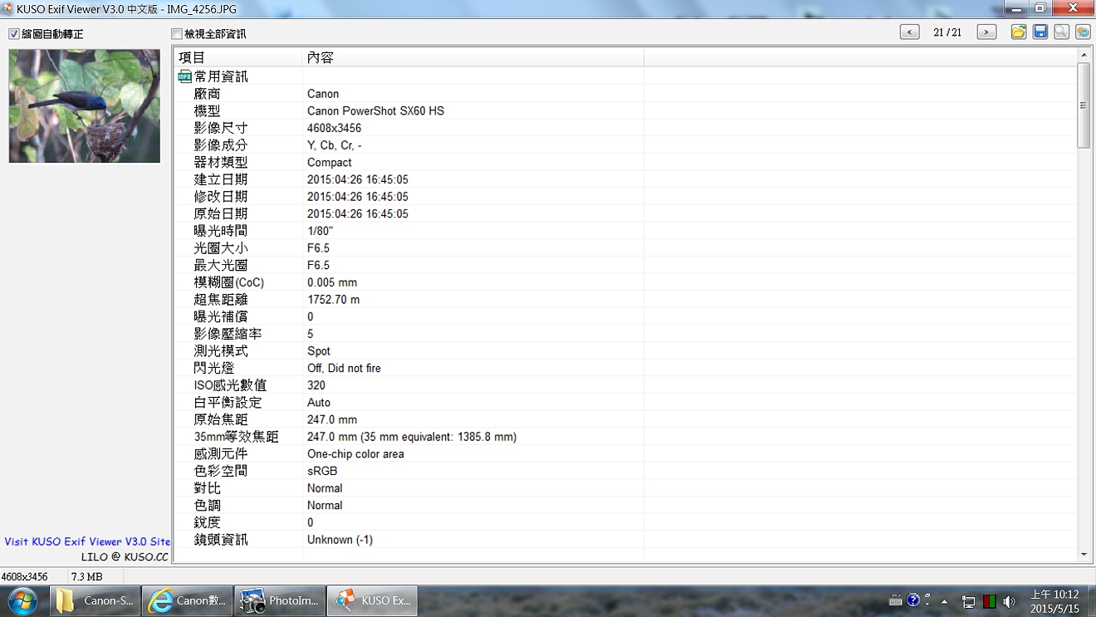Viewport: 1096px width, 617px height.
Task: Go to the previous image with the < button
Action: click(910, 32)
